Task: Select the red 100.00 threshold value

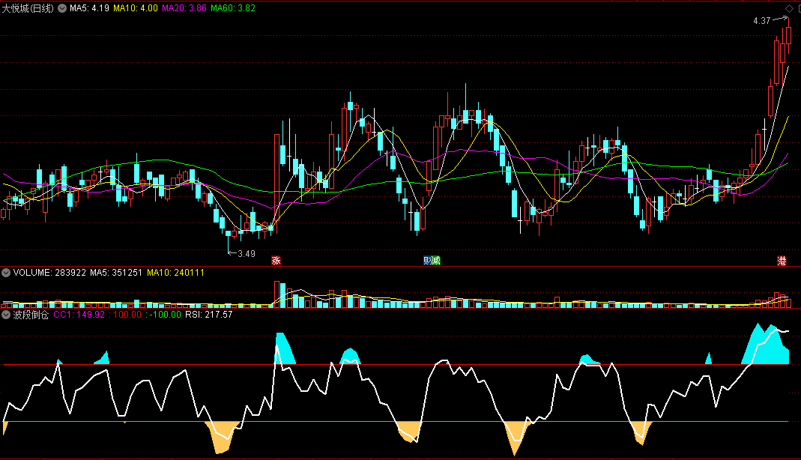Action: (127, 315)
